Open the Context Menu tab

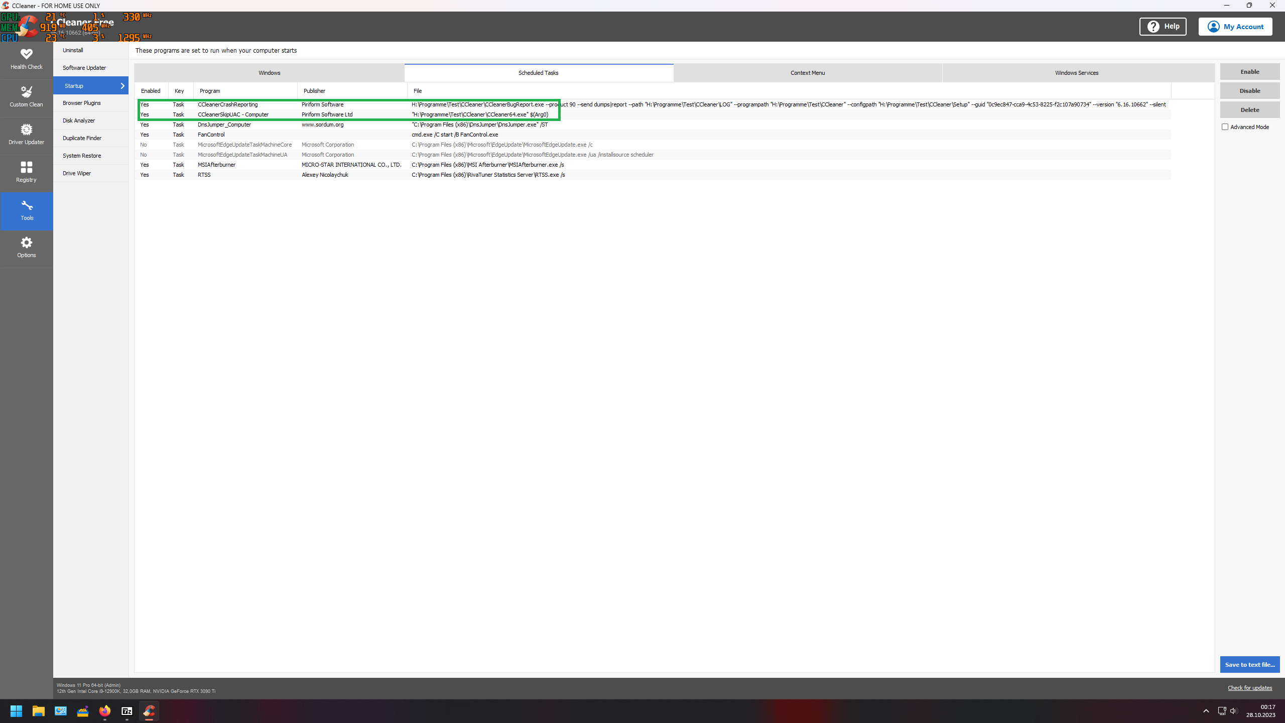[x=807, y=72]
